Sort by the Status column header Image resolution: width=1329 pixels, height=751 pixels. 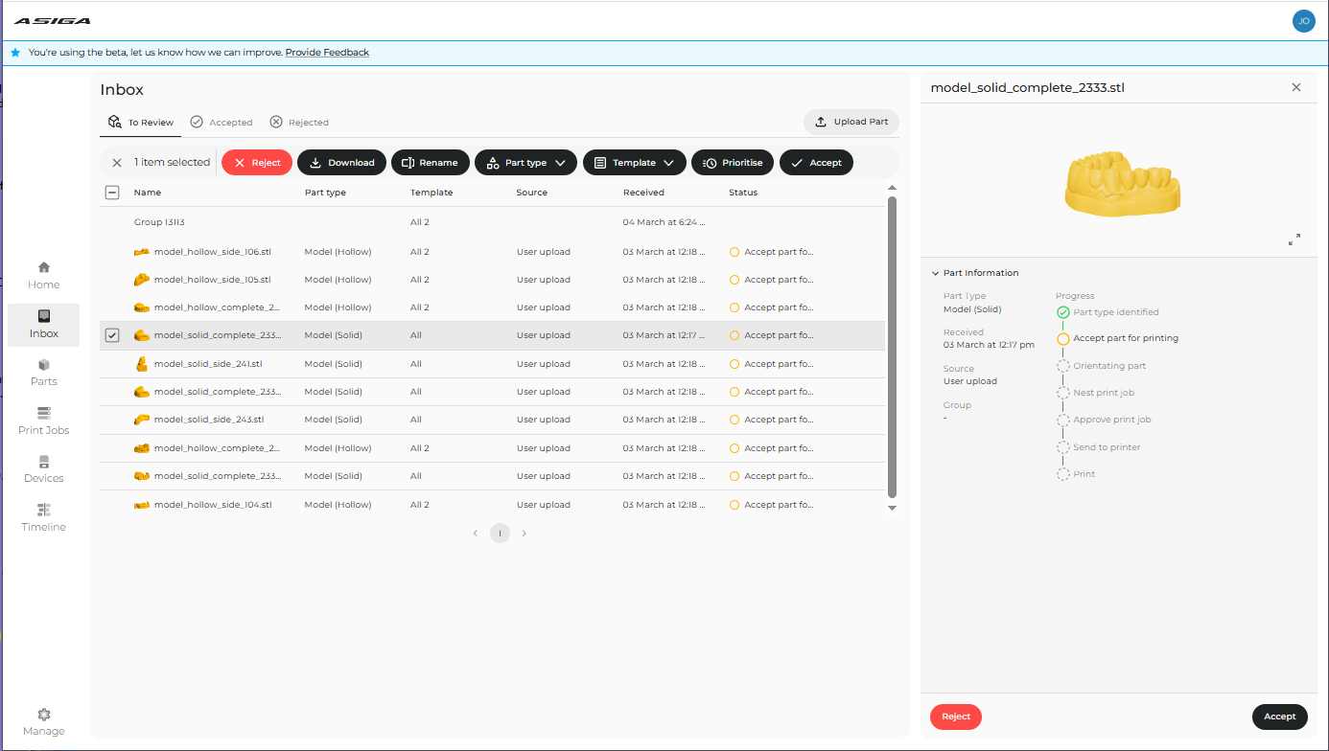click(743, 193)
